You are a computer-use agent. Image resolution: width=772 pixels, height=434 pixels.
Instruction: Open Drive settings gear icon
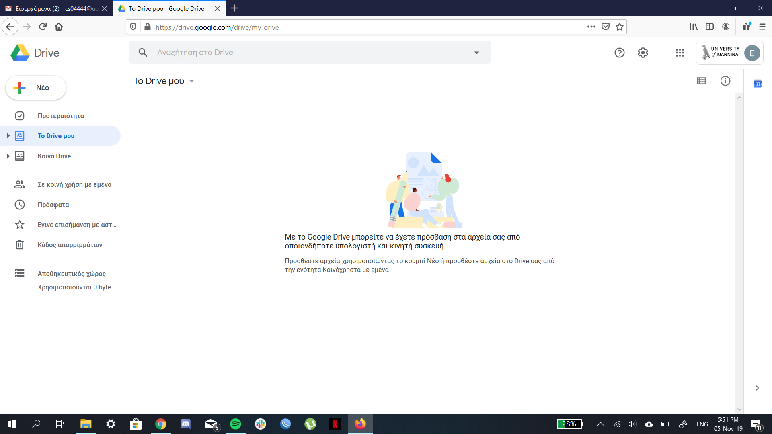point(643,53)
